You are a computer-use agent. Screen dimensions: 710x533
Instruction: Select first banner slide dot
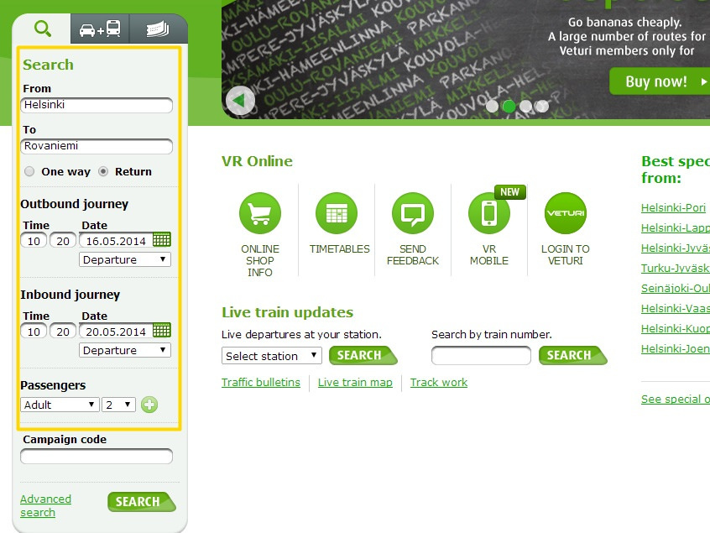click(492, 107)
